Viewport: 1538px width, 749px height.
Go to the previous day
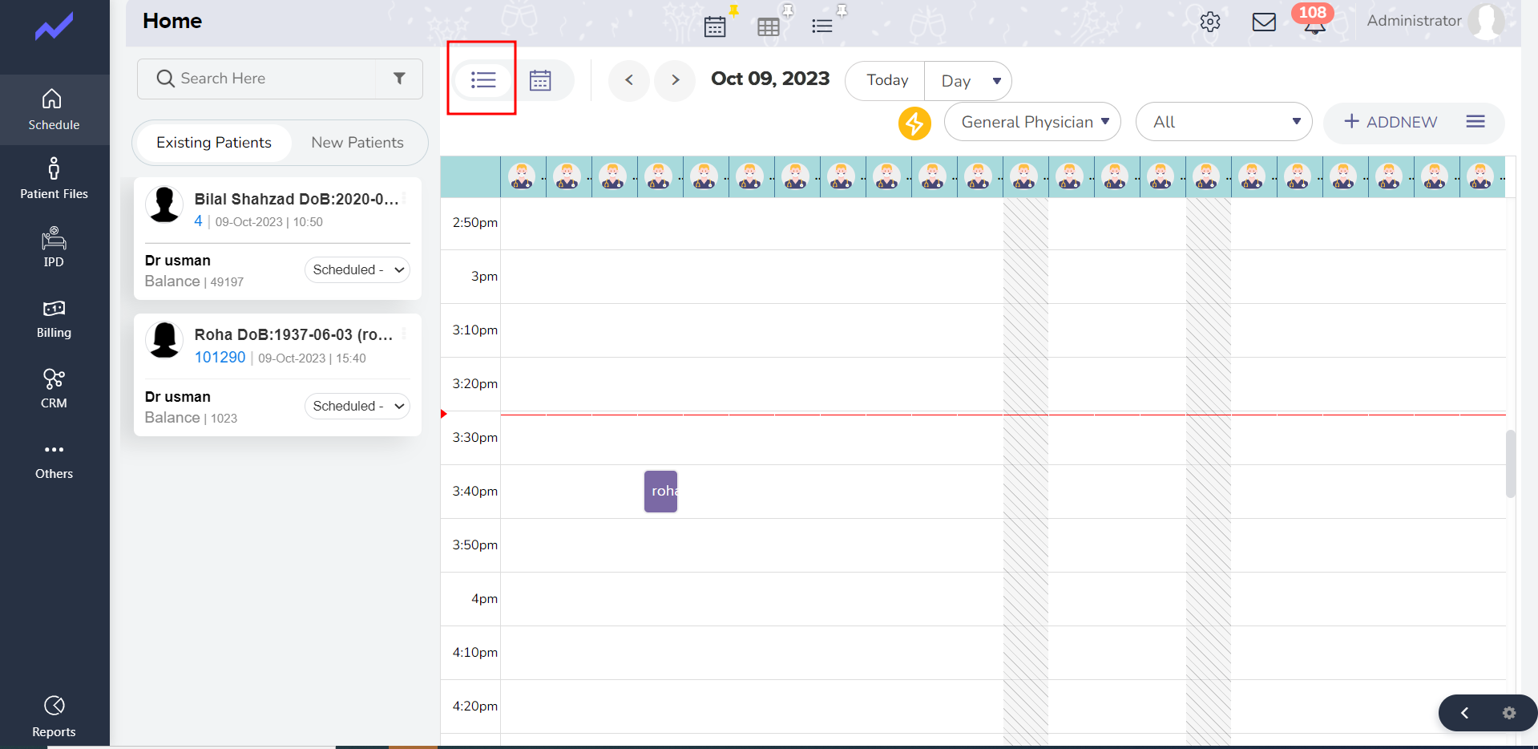(x=629, y=80)
